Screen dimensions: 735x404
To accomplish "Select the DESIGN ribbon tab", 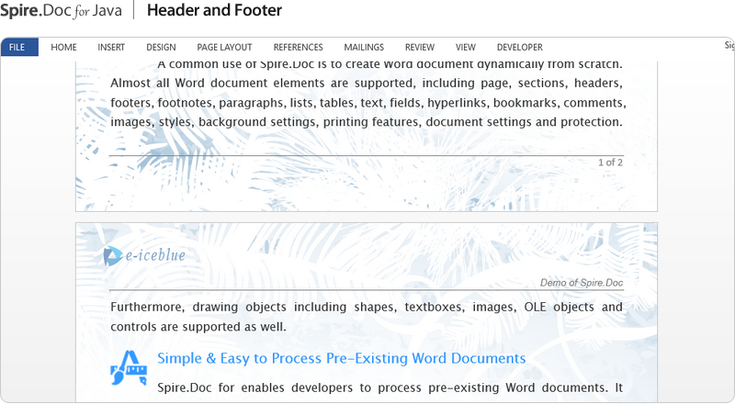I will pyautogui.click(x=161, y=48).
